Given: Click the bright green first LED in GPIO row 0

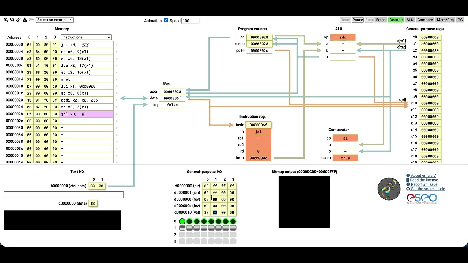Looking at the screenshot, I should click(x=182, y=221).
